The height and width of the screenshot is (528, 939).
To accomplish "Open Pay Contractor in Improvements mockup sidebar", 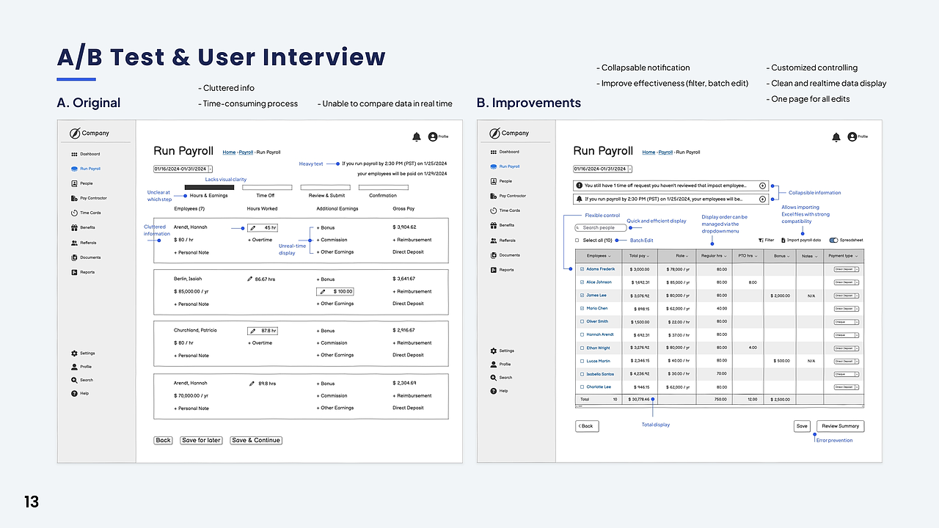I will click(x=508, y=196).
